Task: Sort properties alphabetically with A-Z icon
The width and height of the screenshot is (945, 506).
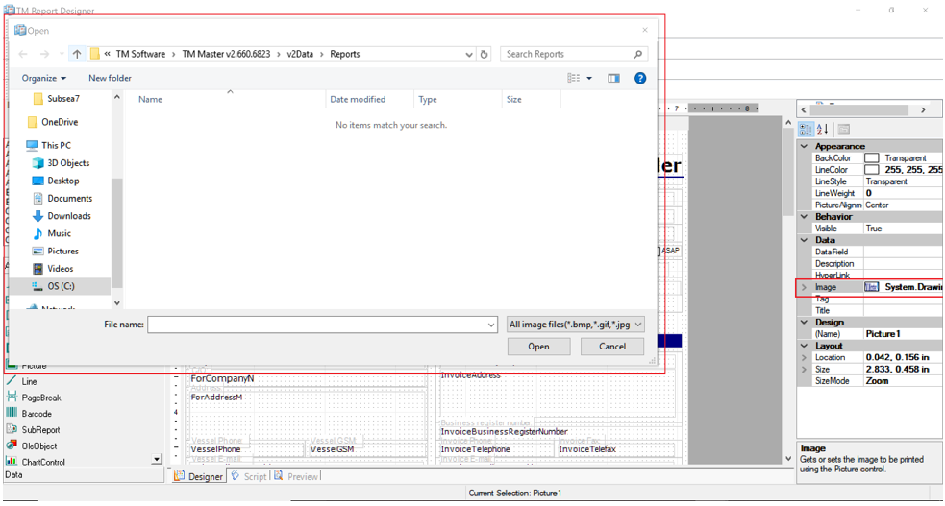Action: click(823, 130)
